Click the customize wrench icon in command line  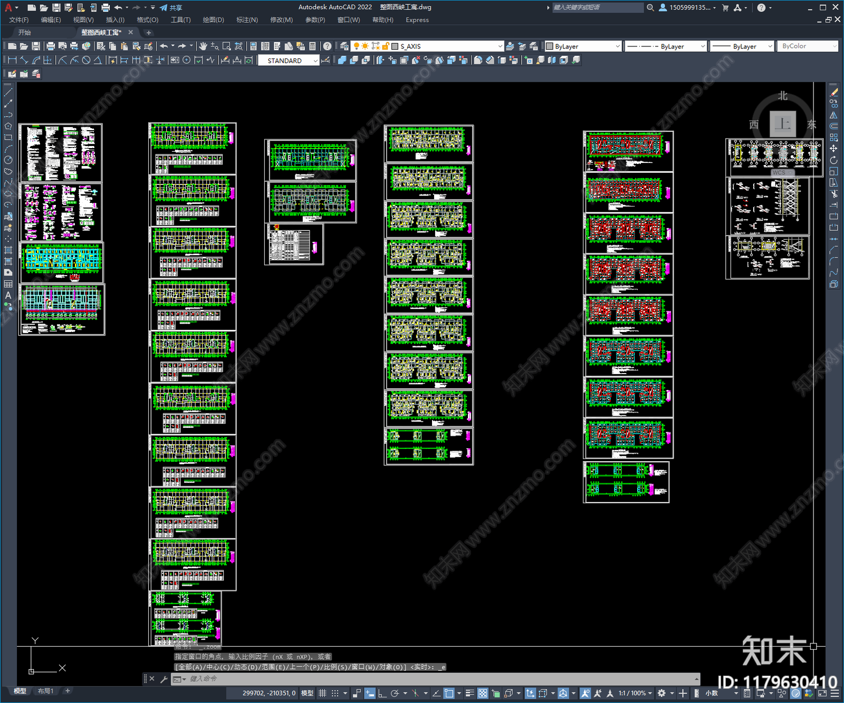(x=164, y=679)
